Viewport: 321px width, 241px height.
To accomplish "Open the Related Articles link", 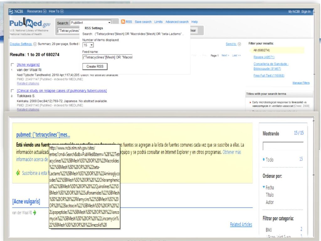I will point(241,224).
